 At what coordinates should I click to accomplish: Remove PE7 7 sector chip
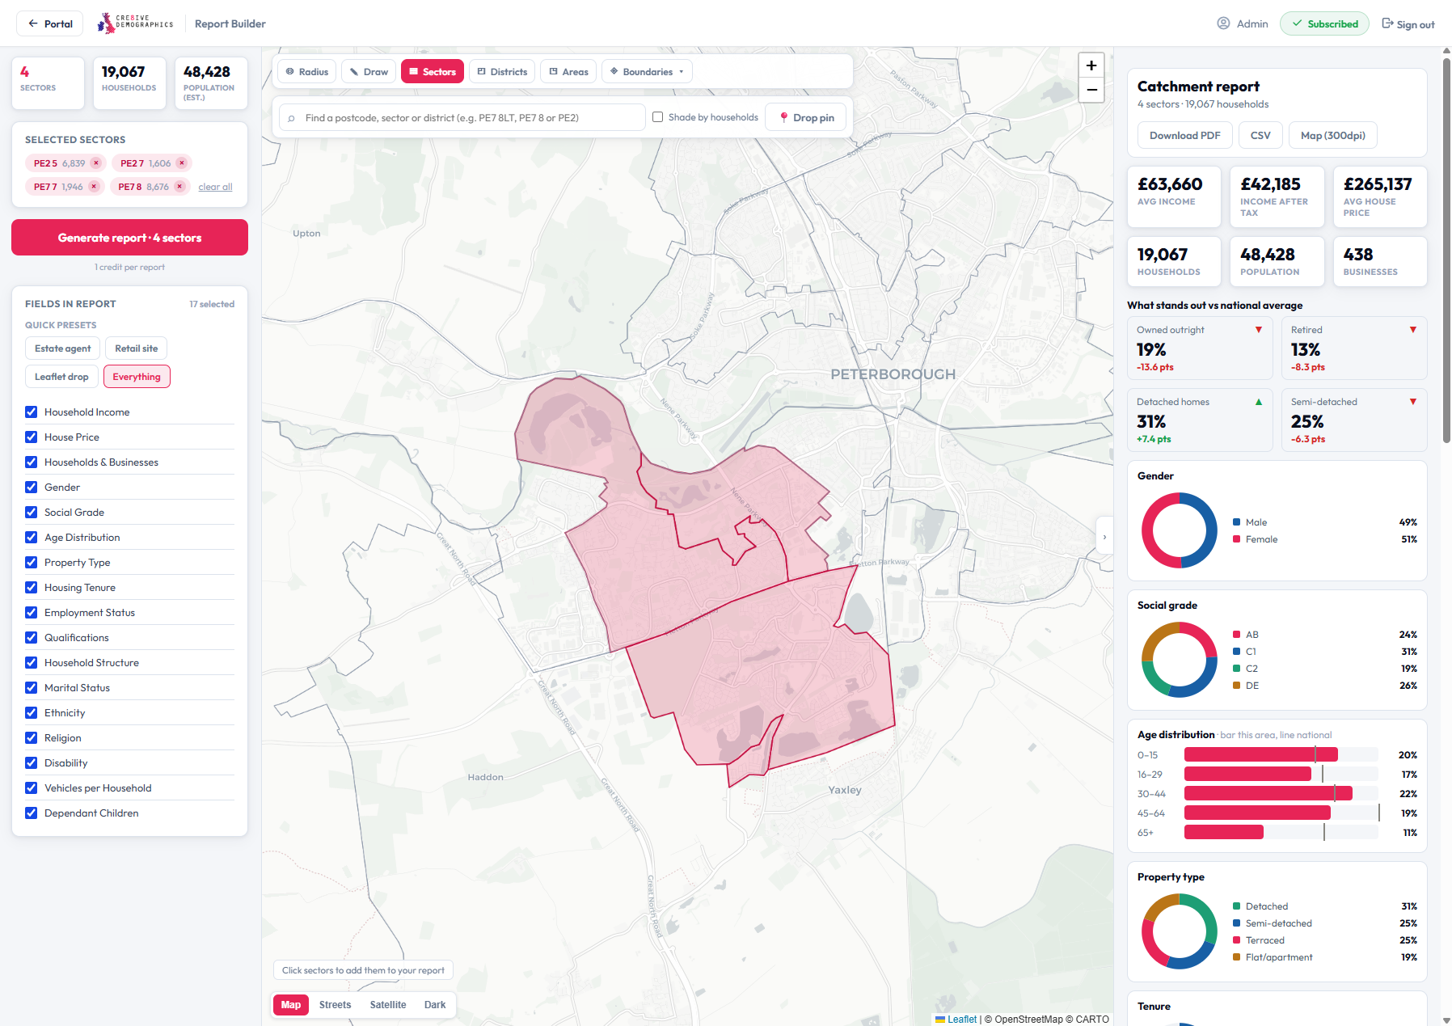[x=94, y=187]
